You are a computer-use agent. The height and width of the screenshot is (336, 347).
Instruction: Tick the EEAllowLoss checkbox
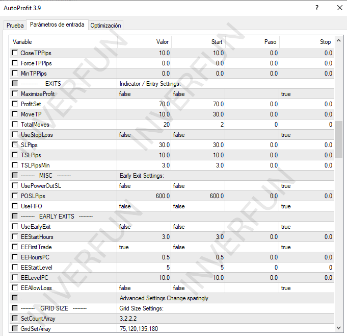[x=15, y=287]
